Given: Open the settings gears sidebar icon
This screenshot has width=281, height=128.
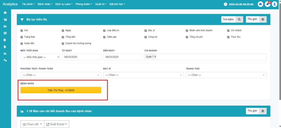Looking at the screenshot, I should point(5,60).
